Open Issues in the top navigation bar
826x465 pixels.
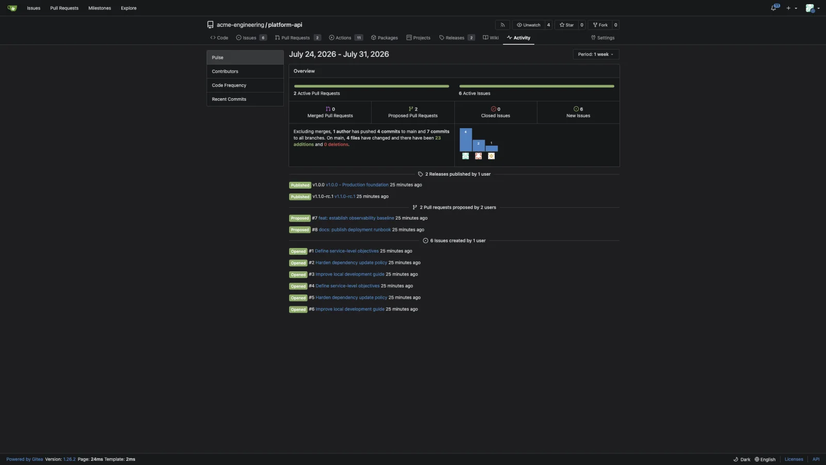tap(34, 8)
